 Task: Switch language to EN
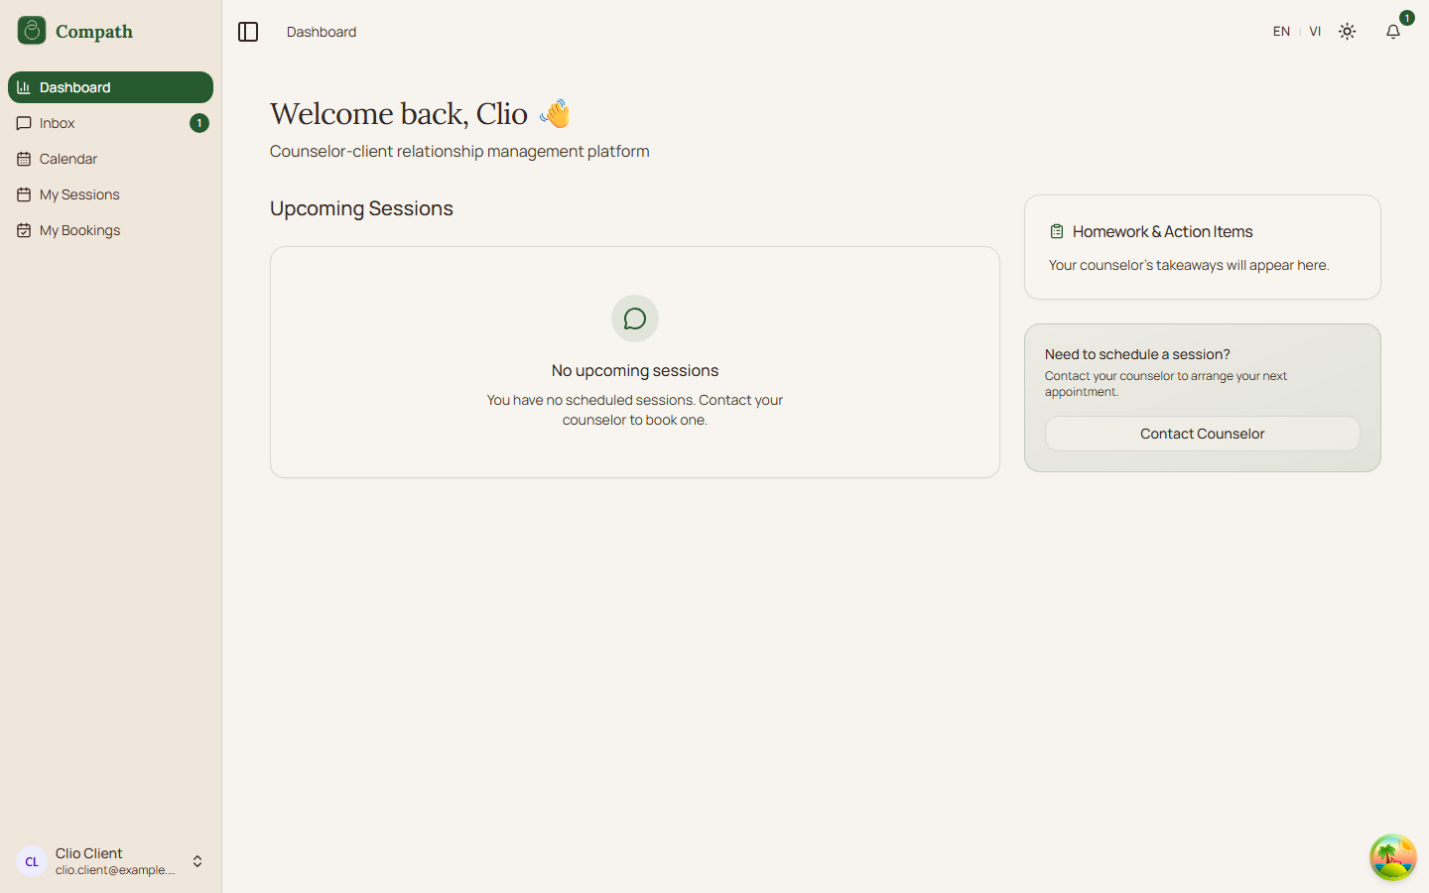point(1281,32)
